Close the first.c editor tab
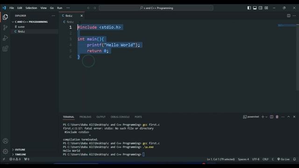This screenshot has width=299, height=168. (x=82, y=16)
